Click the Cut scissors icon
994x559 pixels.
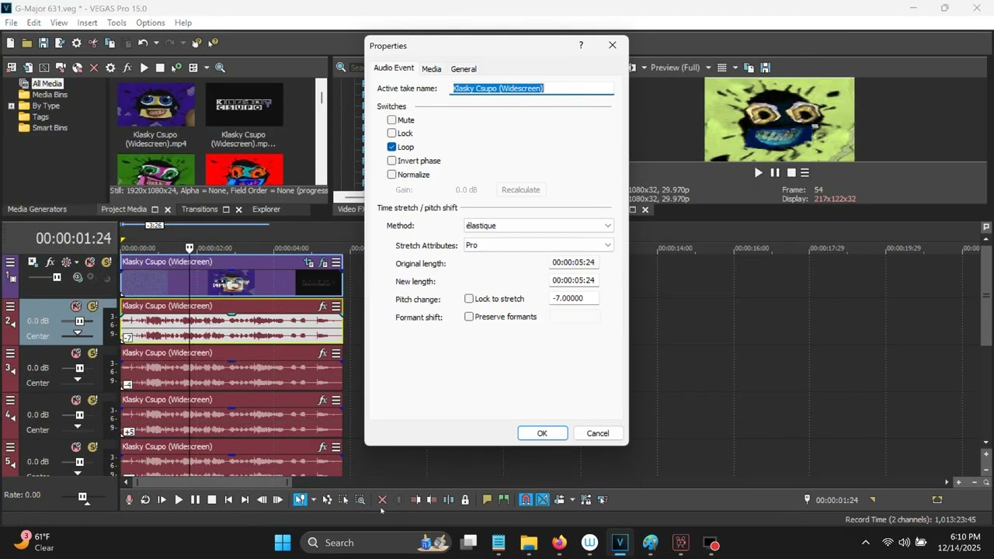click(x=93, y=43)
